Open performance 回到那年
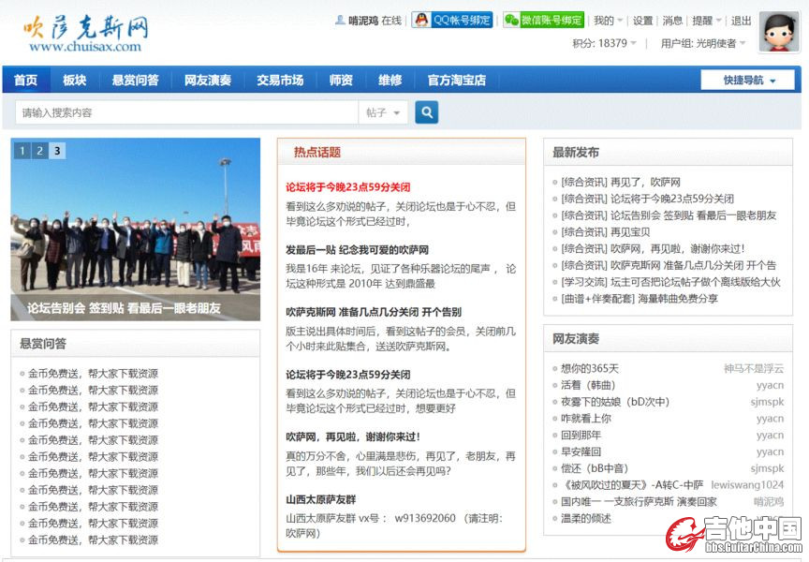809x562 pixels. click(x=581, y=435)
